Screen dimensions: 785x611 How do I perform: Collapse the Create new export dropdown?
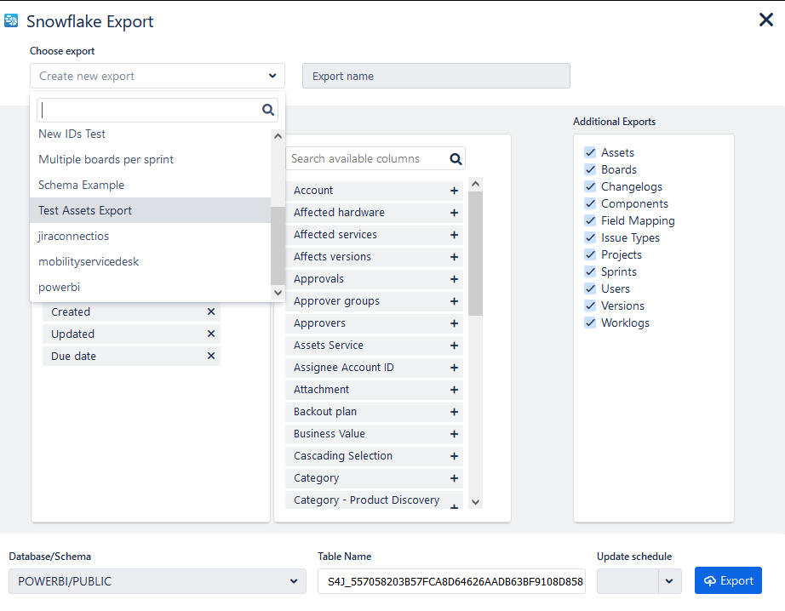272,76
